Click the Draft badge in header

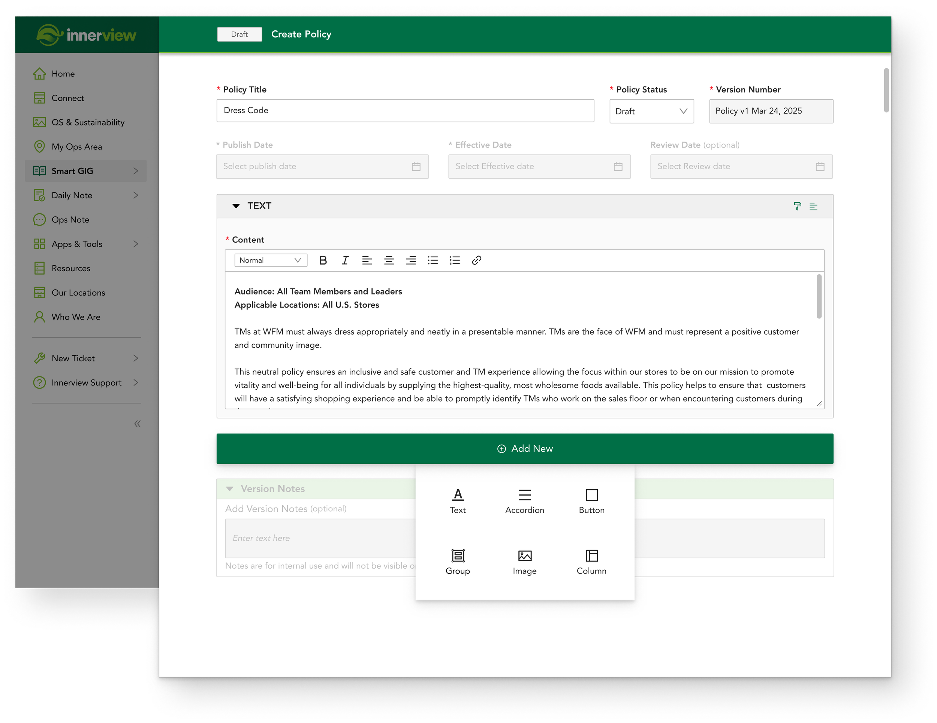[x=239, y=34]
